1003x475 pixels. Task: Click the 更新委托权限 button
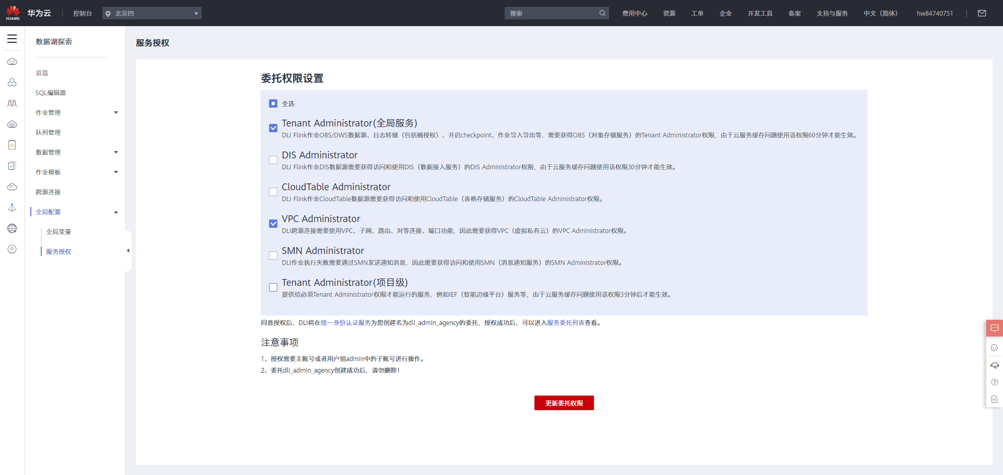coord(564,403)
